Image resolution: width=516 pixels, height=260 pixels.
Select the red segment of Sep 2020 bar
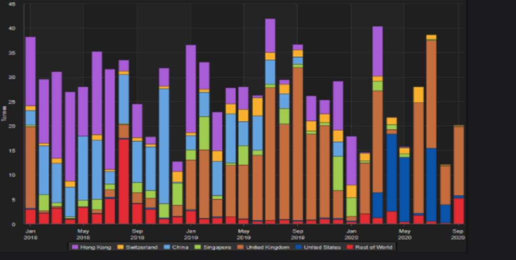[x=458, y=211]
